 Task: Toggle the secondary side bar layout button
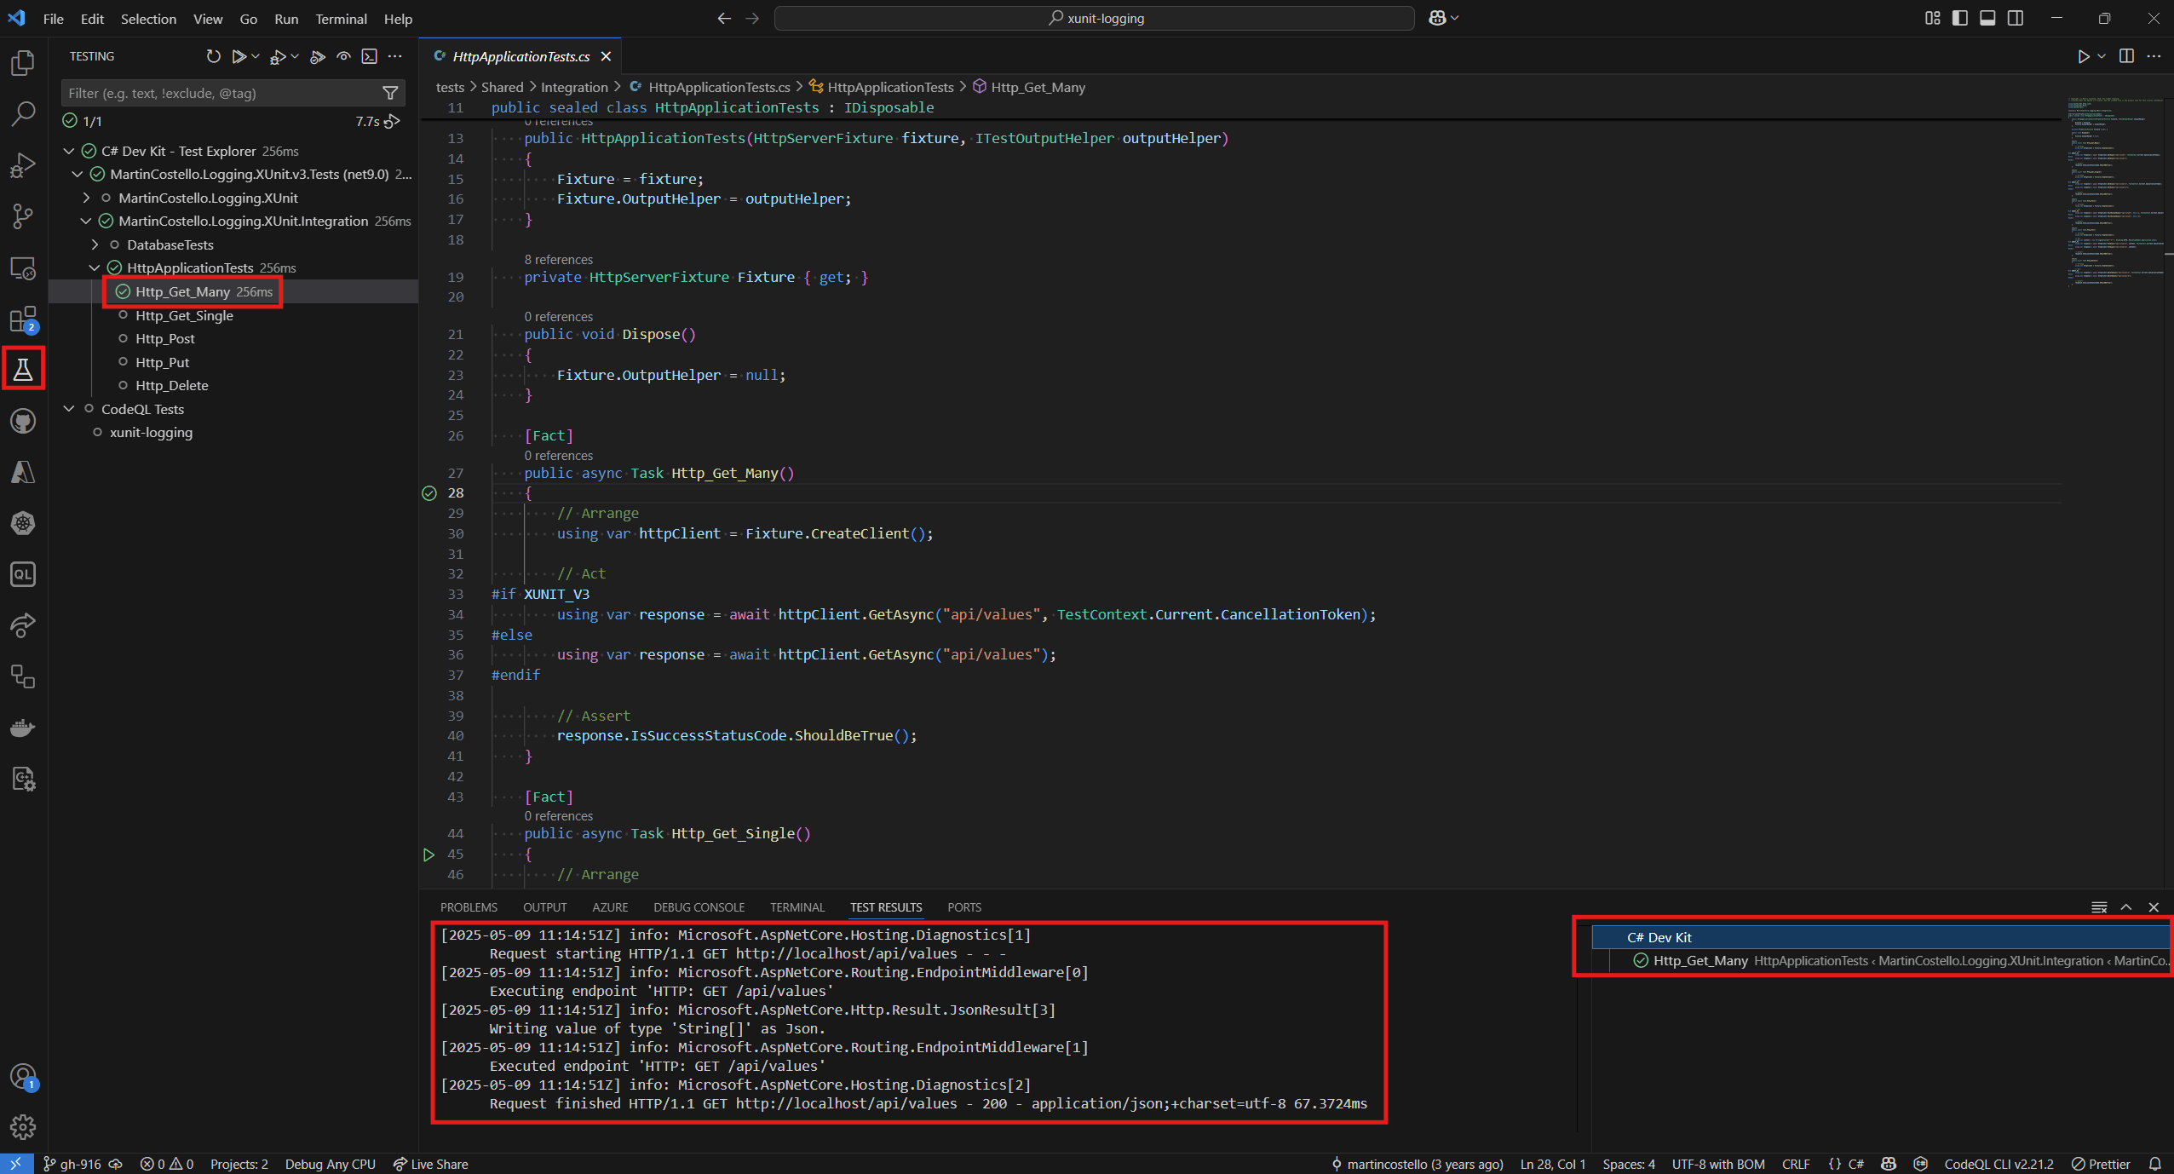(2016, 18)
